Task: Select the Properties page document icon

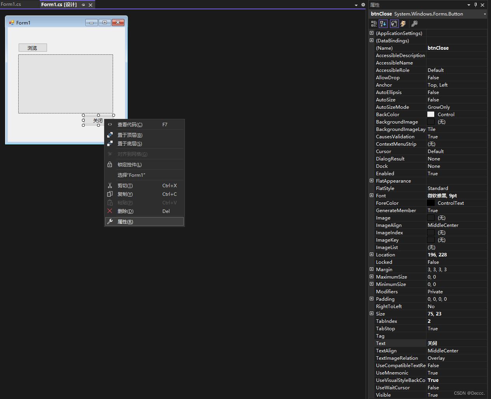Action: coord(394,24)
